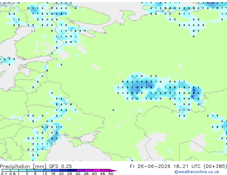227x175 pixels.
Task: Choose the purple swatch between 30 and 35
Action: 81,170
